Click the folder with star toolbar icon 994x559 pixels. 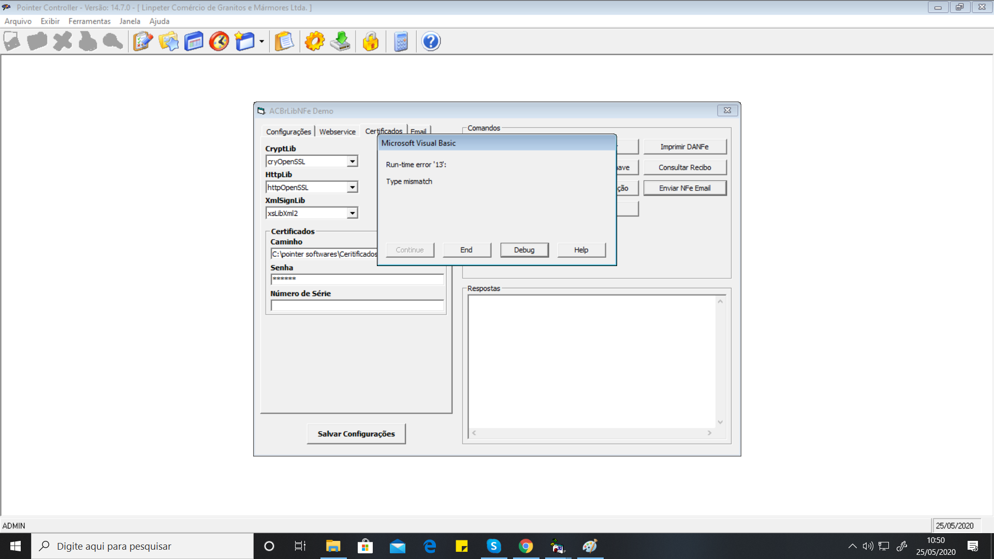click(x=168, y=41)
